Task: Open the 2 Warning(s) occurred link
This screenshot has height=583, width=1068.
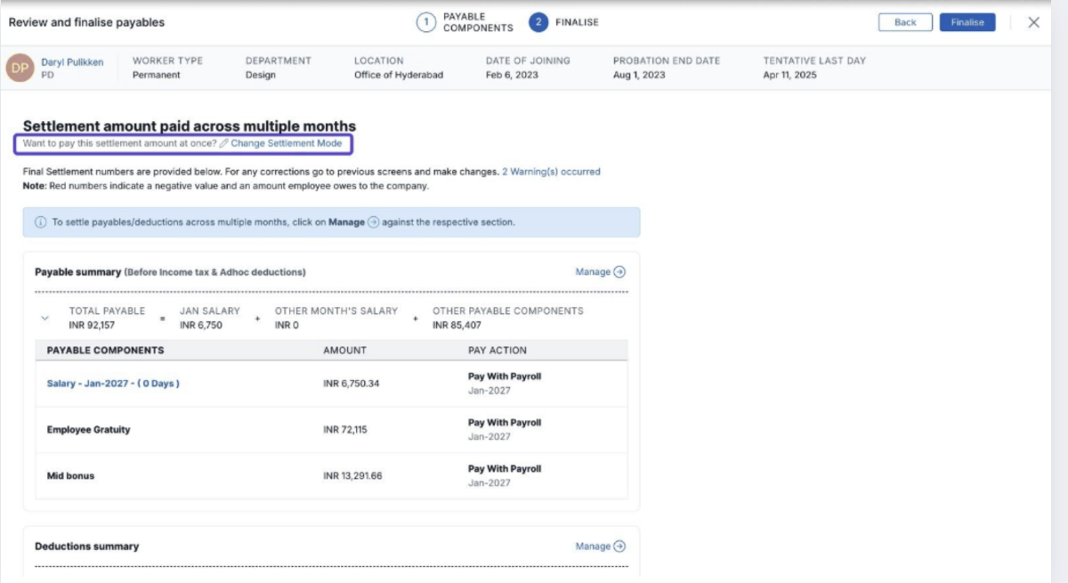Action: [551, 172]
